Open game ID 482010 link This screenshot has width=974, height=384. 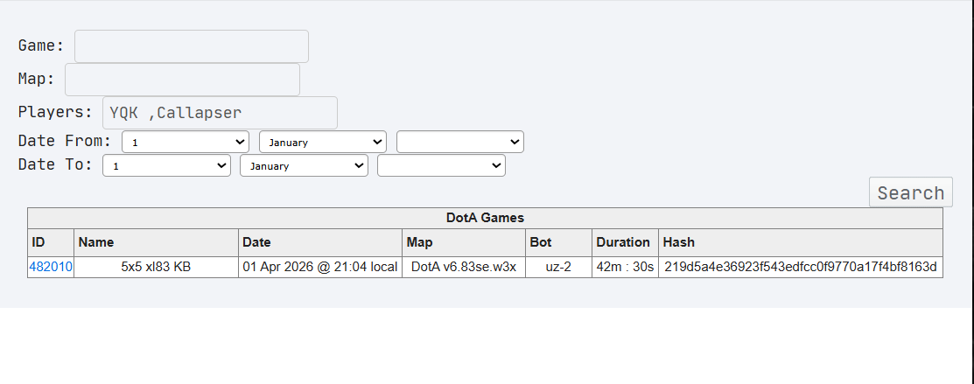tap(51, 267)
